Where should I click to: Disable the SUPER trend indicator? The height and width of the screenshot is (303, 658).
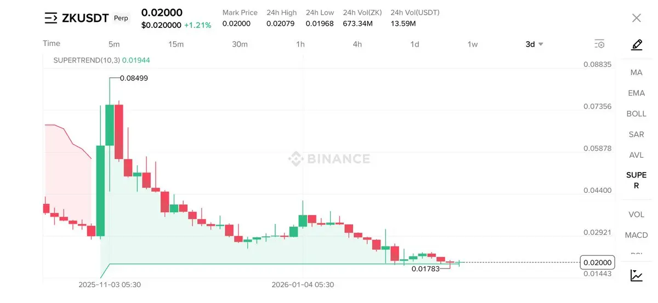click(637, 180)
